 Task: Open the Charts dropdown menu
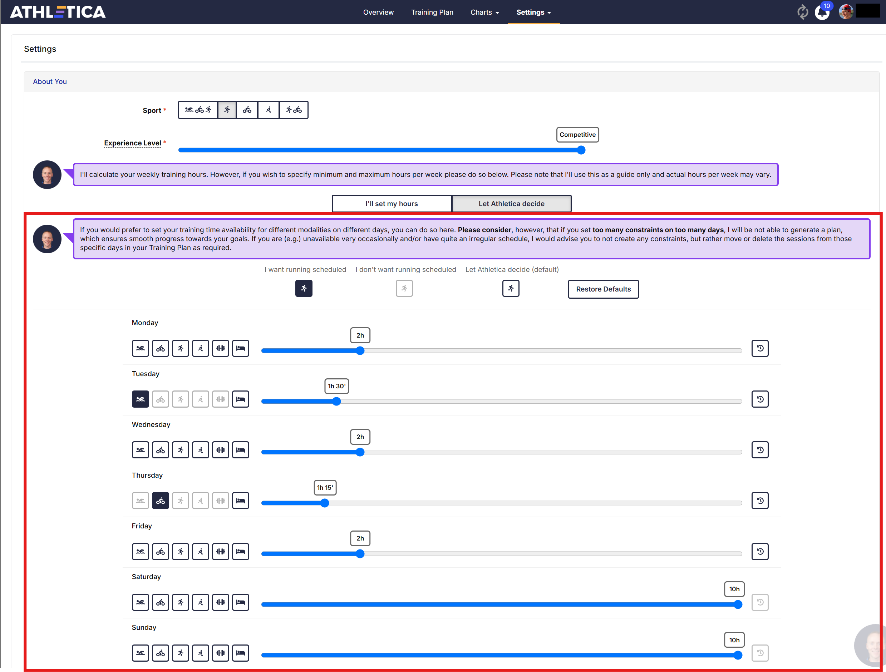[485, 13]
